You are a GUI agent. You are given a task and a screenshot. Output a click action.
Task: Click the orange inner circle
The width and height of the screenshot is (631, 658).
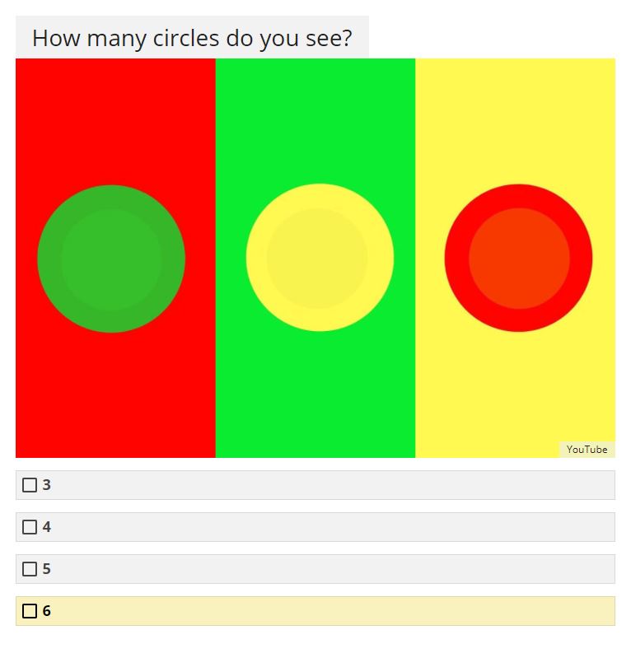[519, 259]
